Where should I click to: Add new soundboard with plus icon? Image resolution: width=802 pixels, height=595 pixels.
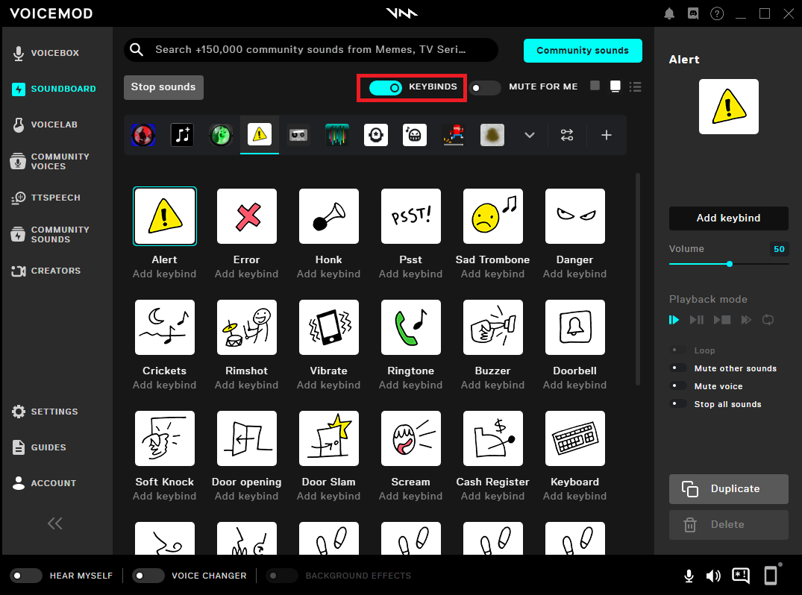click(607, 135)
